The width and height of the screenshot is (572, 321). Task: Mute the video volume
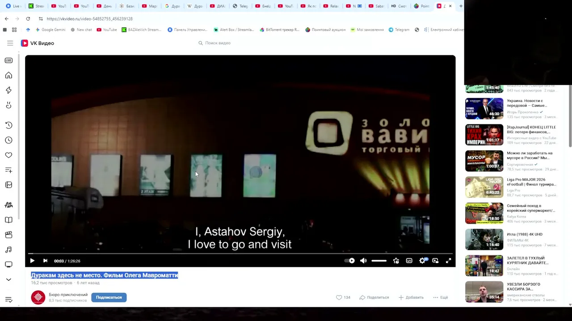(x=363, y=261)
